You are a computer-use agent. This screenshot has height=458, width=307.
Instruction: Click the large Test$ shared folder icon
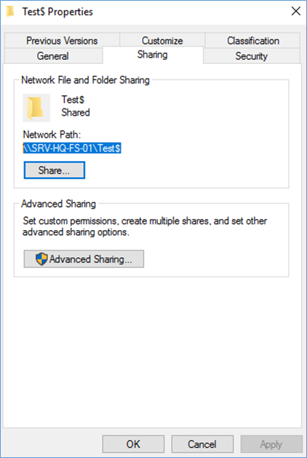[36, 108]
